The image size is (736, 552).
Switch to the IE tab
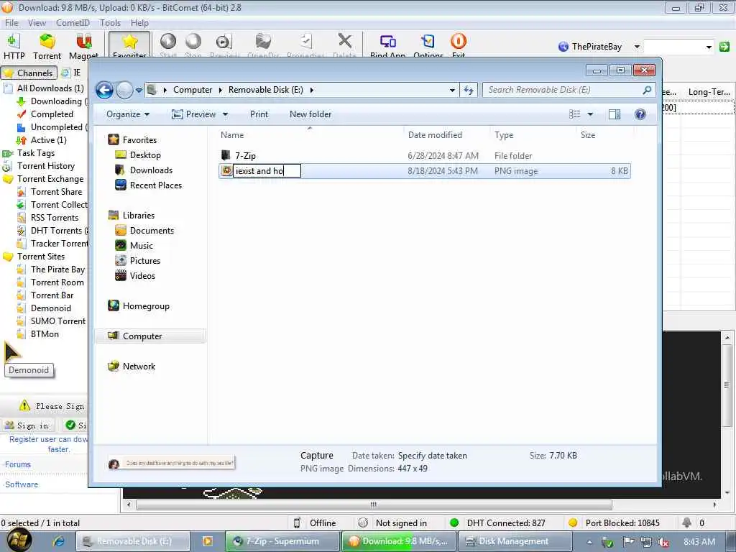tap(71, 73)
